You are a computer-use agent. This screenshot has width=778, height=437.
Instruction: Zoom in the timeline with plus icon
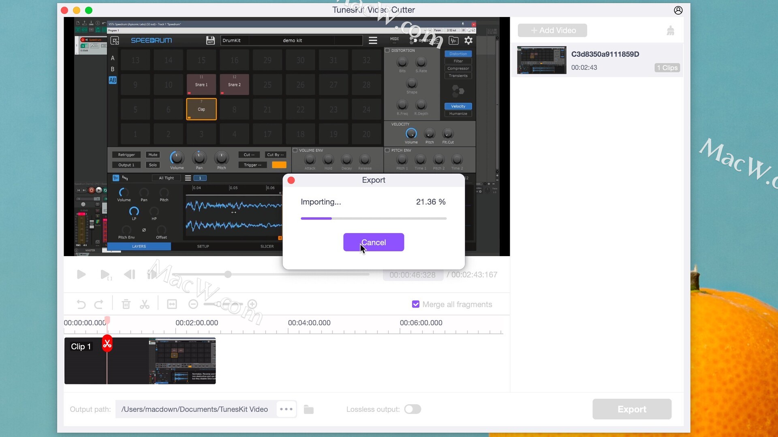point(252,304)
